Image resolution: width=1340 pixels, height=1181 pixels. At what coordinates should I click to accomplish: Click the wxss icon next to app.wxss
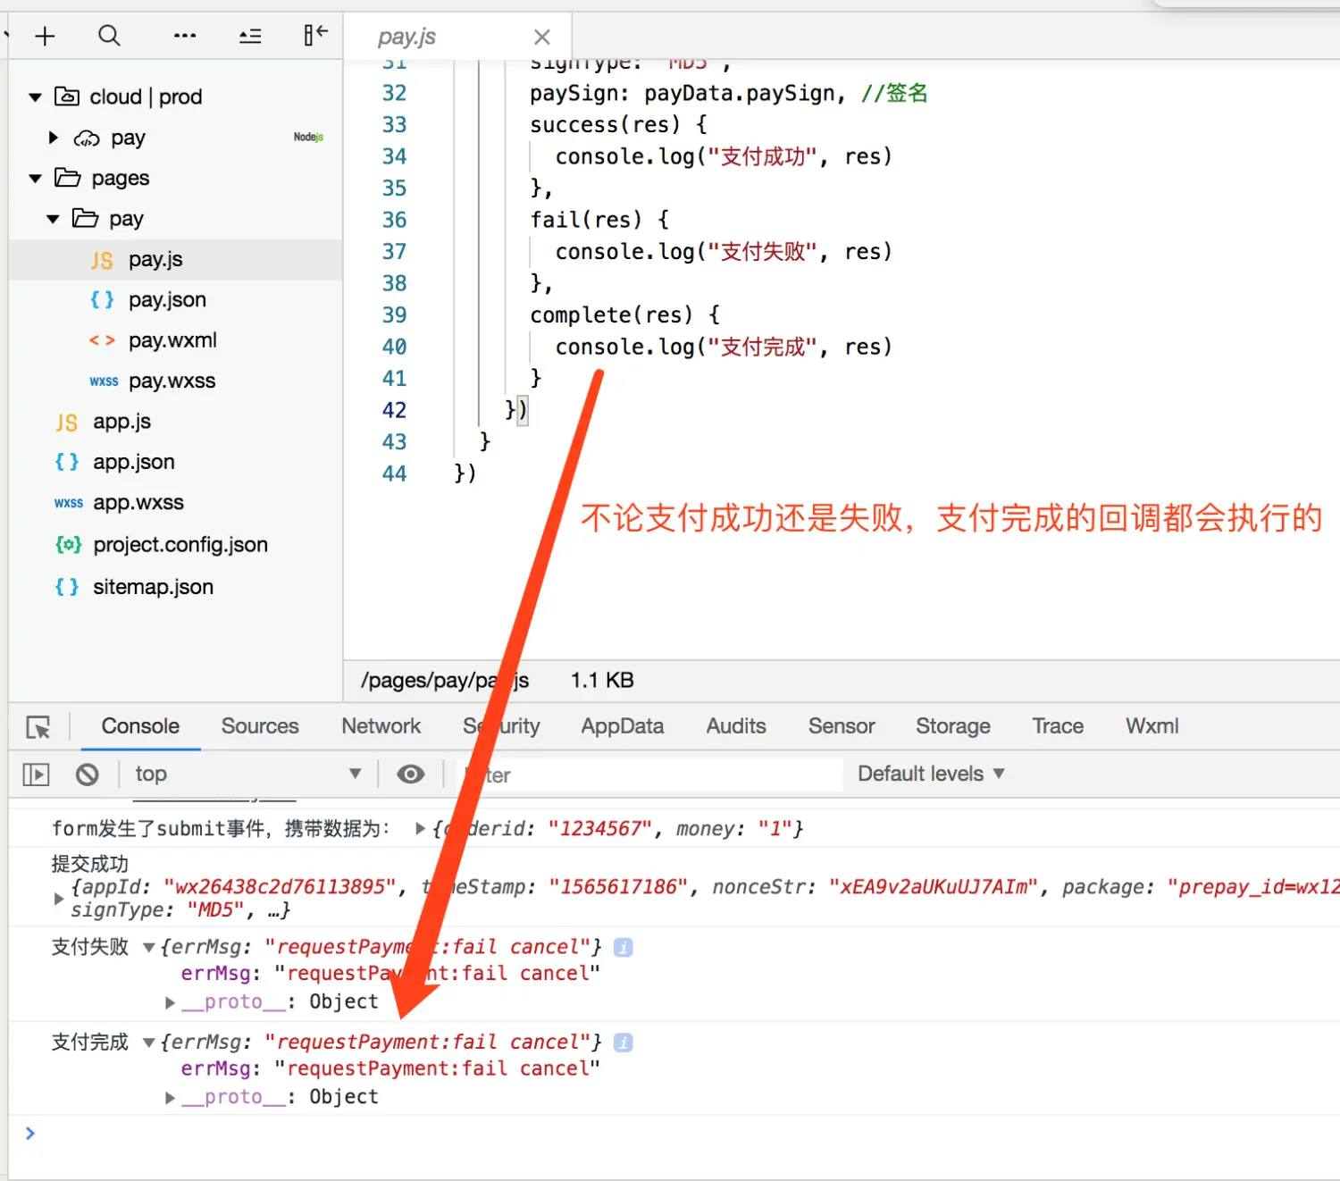(69, 504)
